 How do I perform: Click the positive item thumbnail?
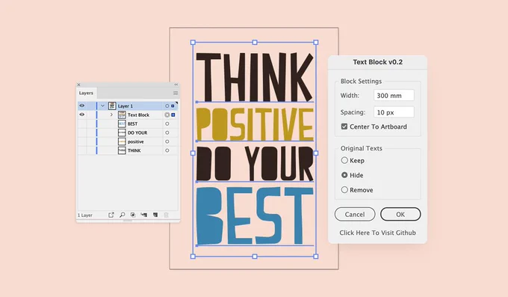pos(122,141)
